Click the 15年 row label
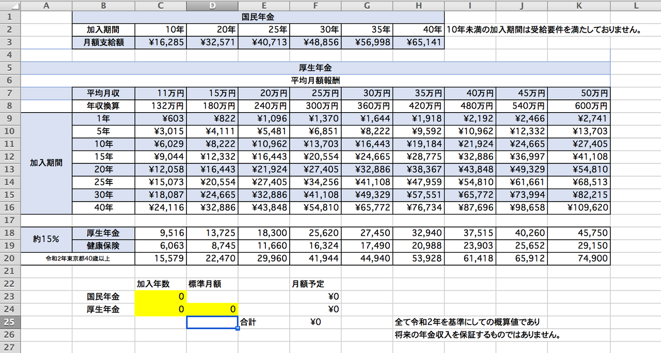The width and height of the screenshot is (661, 353). [x=104, y=157]
